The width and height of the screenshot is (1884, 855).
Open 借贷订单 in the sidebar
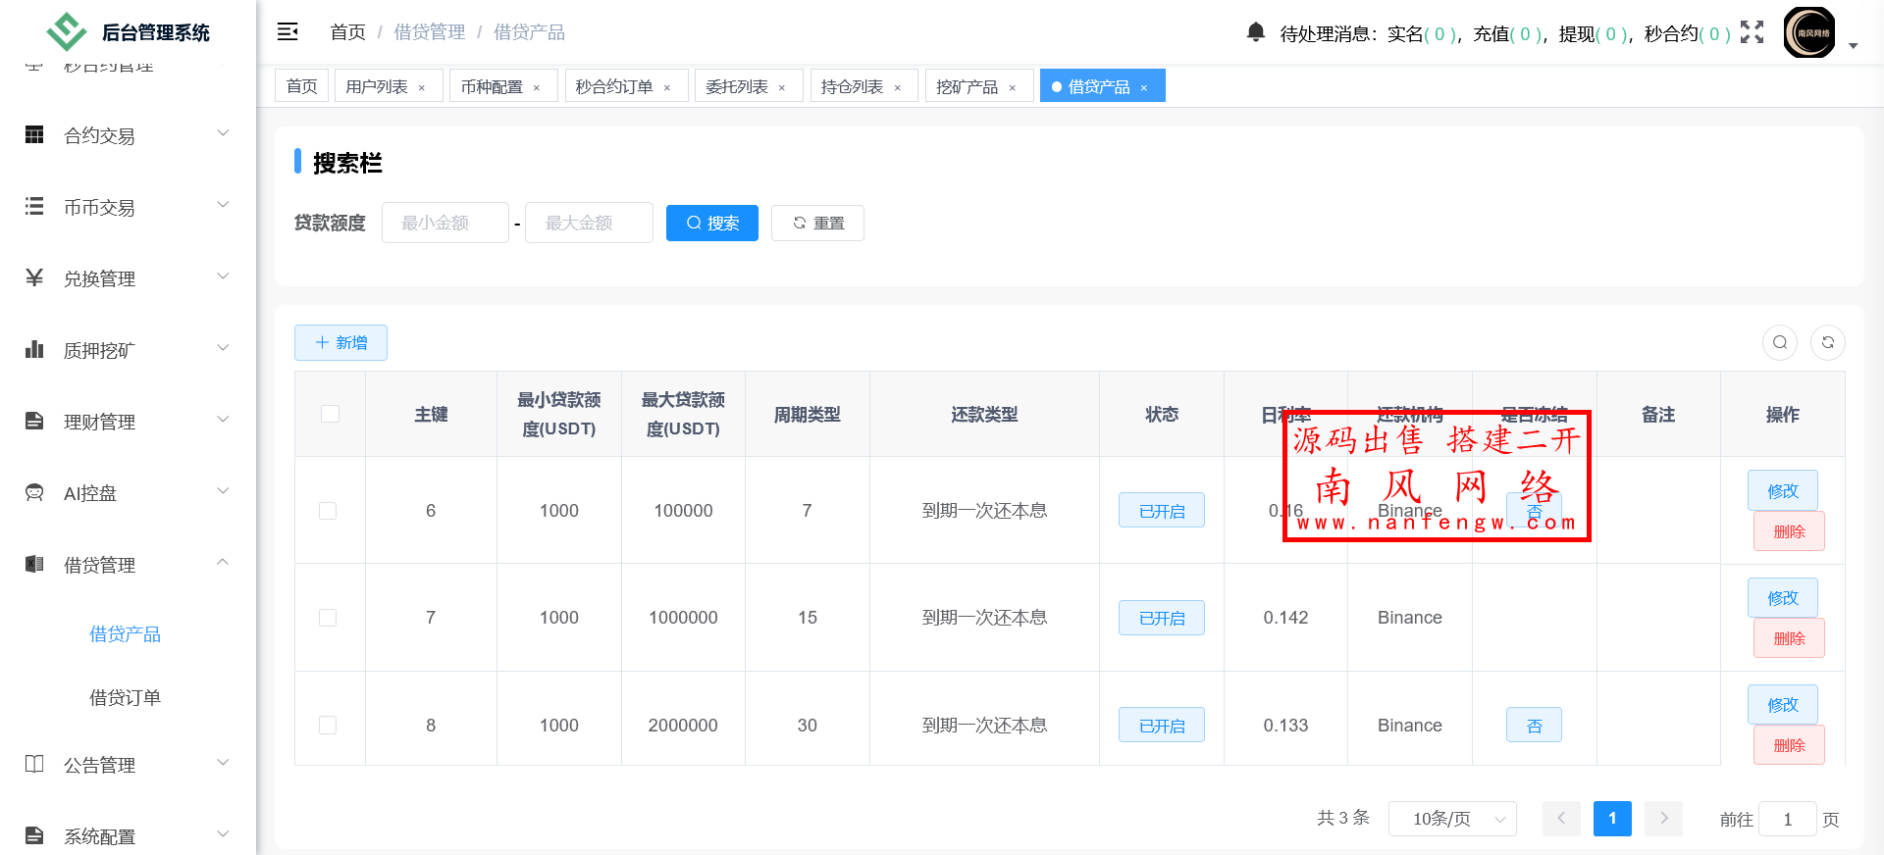pos(125,698)
